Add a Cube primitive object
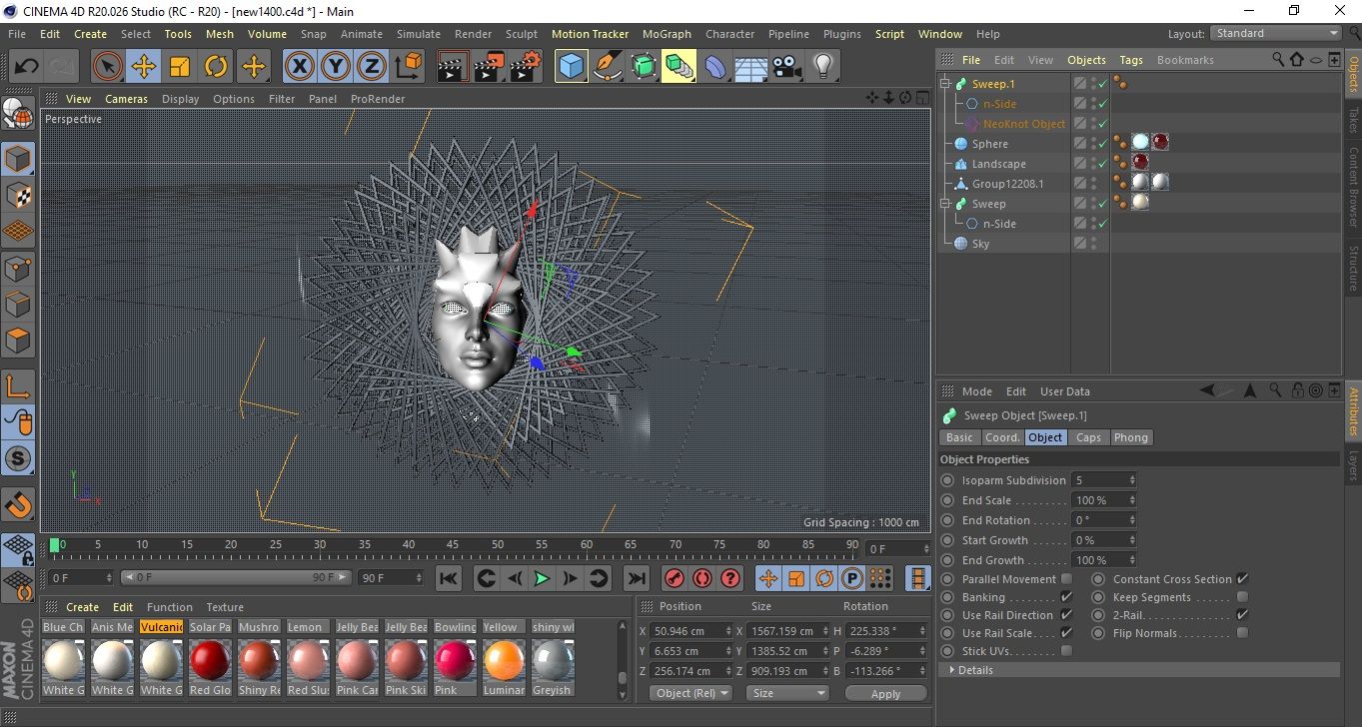Image resolution: width=1362 pixels, height=727 pixels. (571, 67)
